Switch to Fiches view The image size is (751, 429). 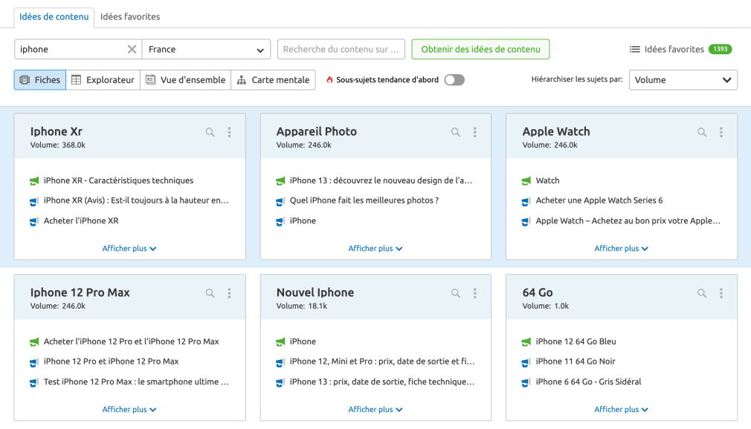[40, 80]
